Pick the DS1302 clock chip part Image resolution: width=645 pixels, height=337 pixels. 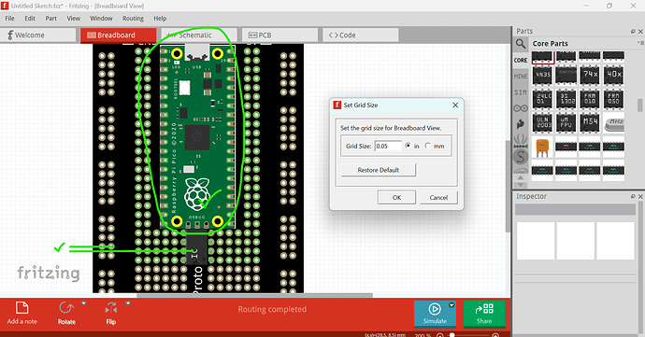[x=566, y=99]
